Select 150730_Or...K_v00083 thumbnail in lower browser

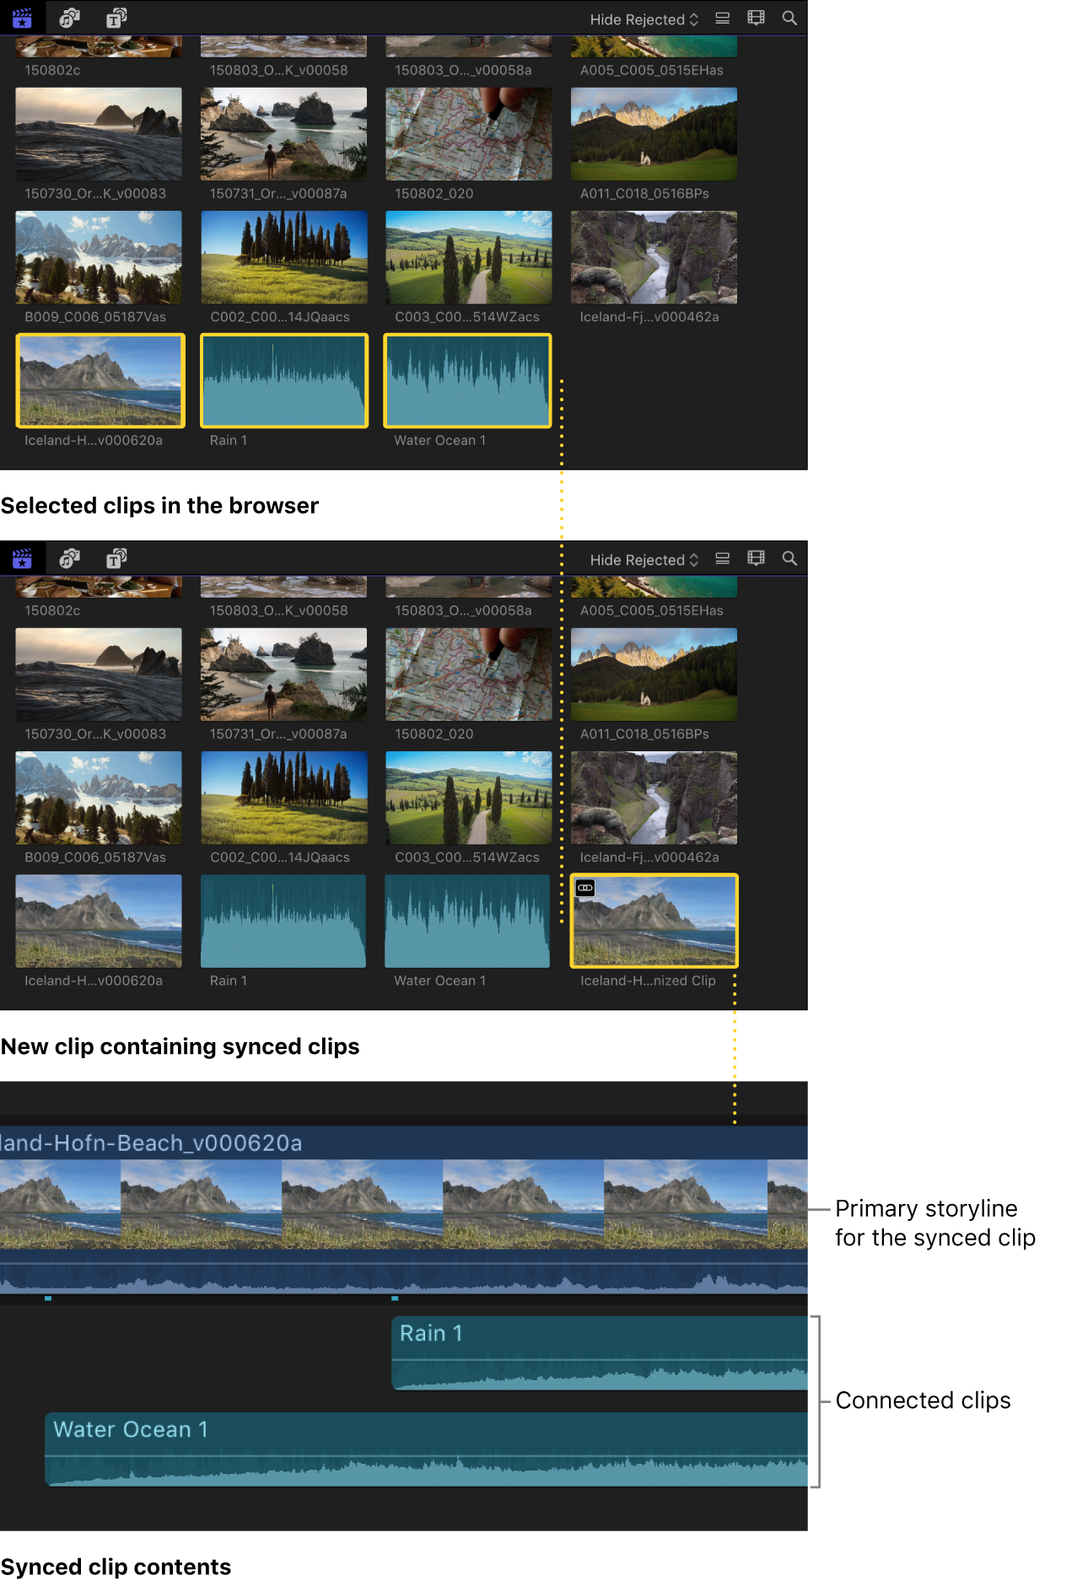[99, 675]
